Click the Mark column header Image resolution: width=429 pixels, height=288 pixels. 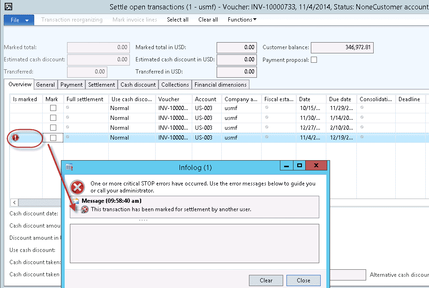click(x=53, y=99)
